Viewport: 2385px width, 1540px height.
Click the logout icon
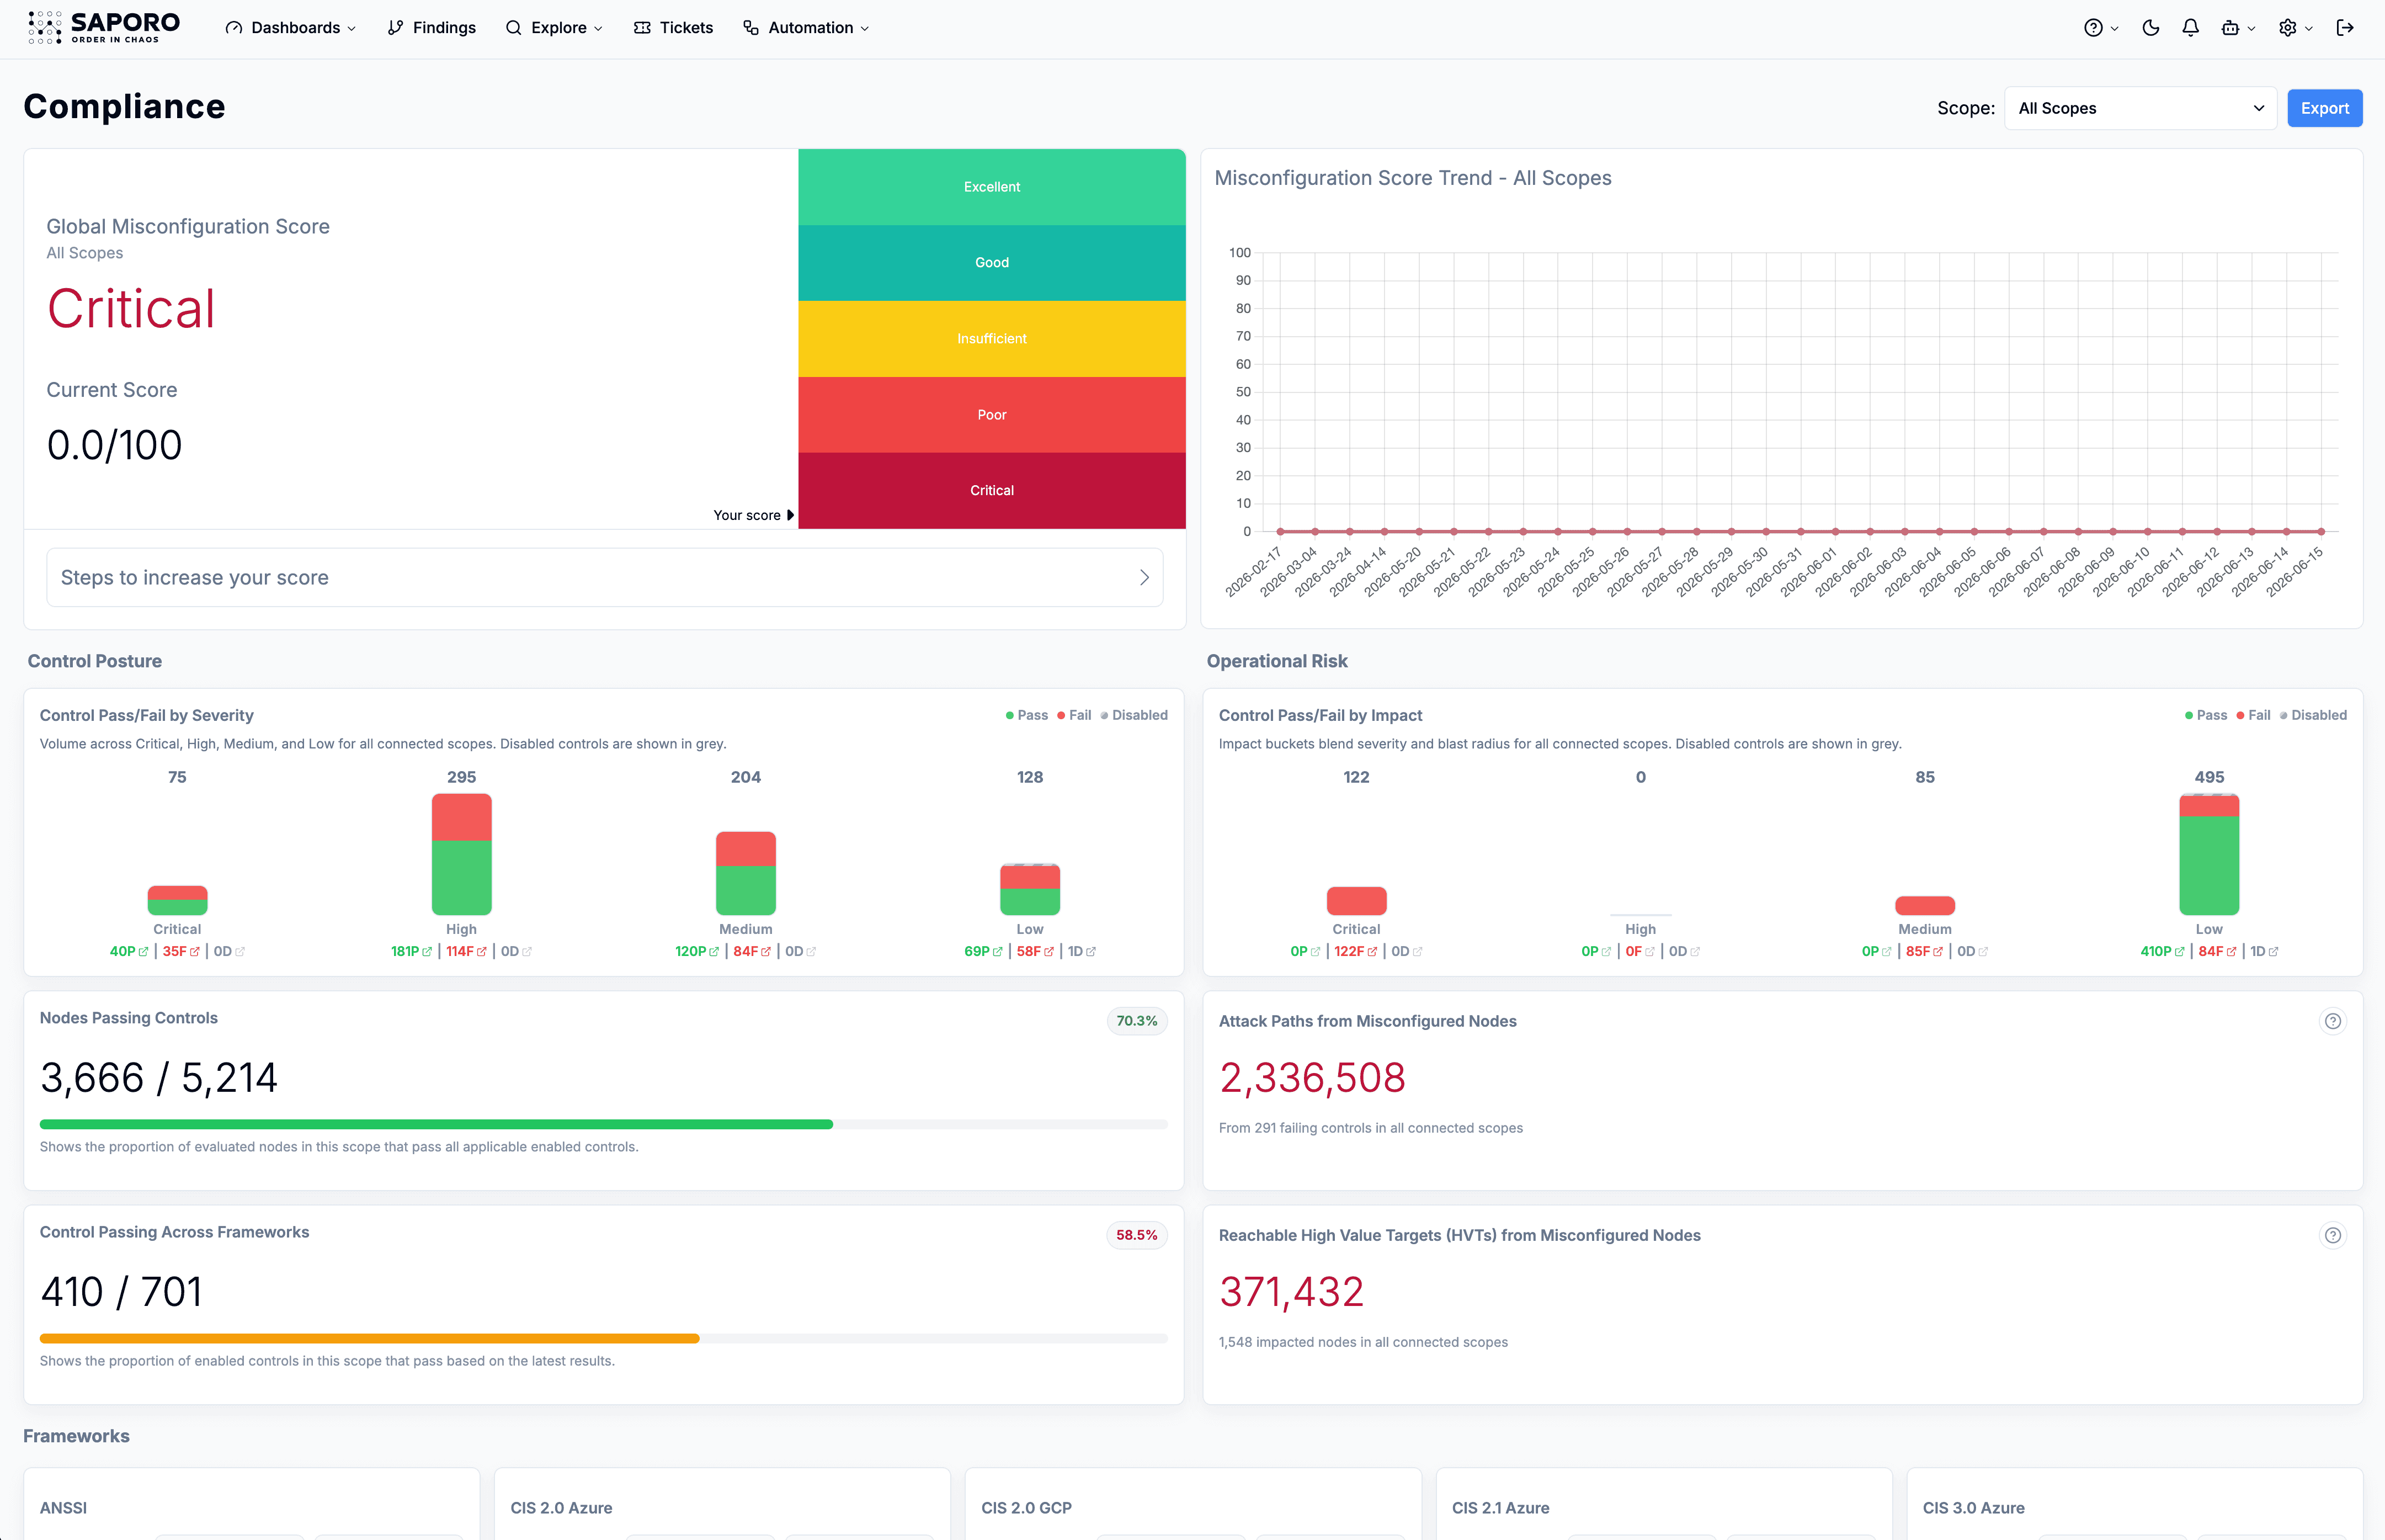tap(2345, 28)
